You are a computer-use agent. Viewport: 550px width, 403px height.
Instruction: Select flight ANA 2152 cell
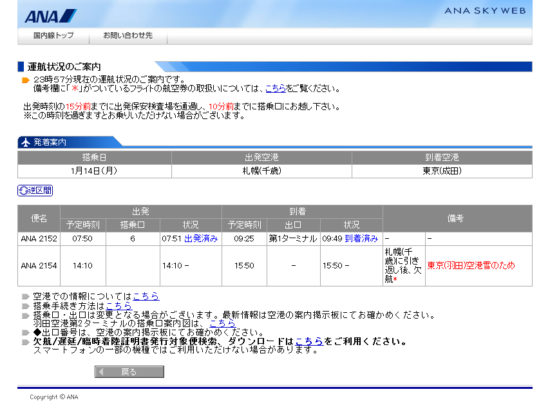39,239
